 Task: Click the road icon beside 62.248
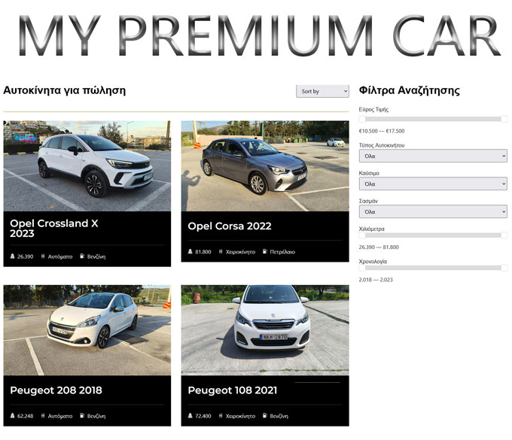click(12, 415)
